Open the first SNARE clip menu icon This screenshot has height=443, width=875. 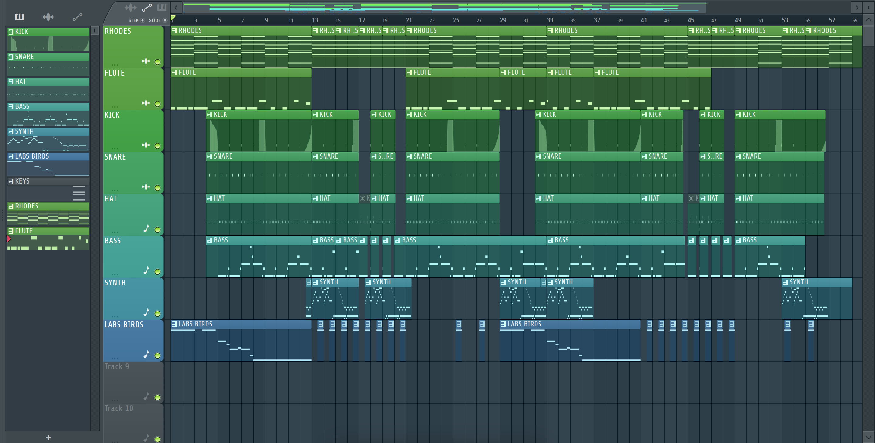click(x=210, y=156)
